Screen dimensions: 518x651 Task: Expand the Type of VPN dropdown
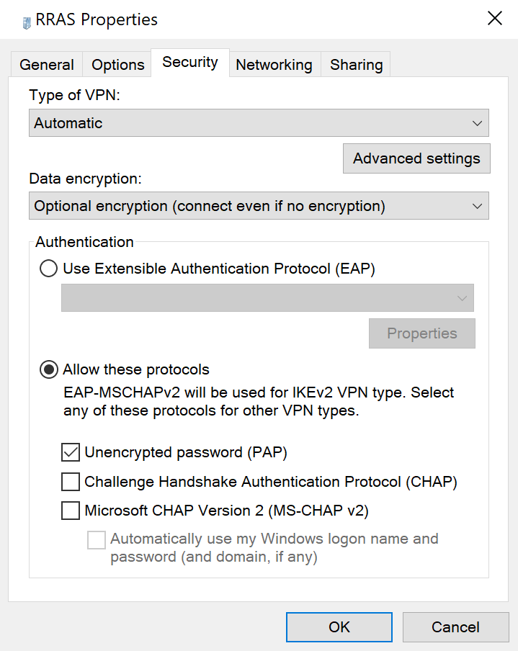click(x=259, y=123)
